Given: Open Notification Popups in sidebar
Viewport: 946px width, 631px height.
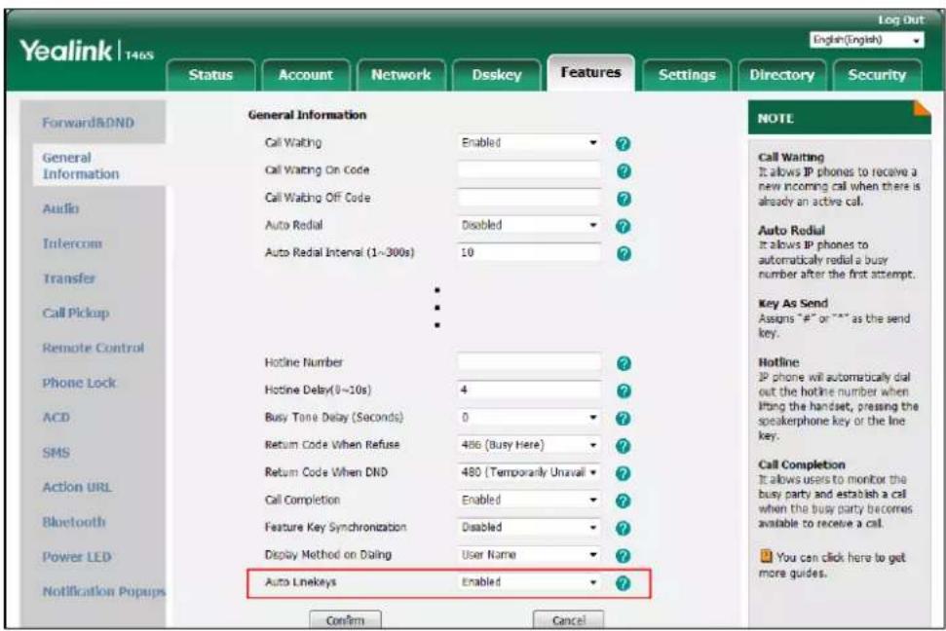Looking at the screenshot, I should click(x=103, y=591).
